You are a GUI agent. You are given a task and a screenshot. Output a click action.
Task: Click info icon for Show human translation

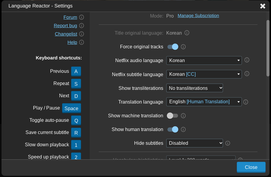[x=183, y=130]
